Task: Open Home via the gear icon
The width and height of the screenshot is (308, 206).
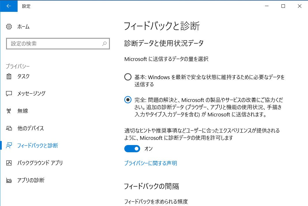Action: 9,27
